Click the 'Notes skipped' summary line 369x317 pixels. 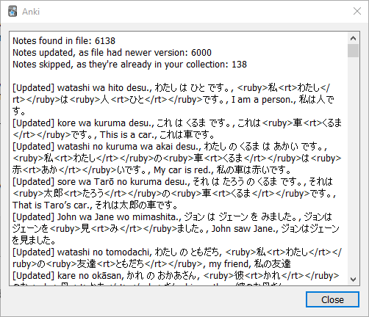(x=129, y=65)
